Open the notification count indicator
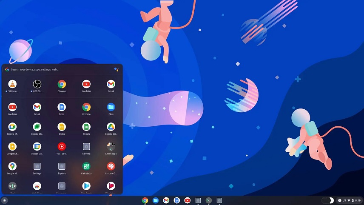Screen dimensions: 364x205 tap(340, 200)
